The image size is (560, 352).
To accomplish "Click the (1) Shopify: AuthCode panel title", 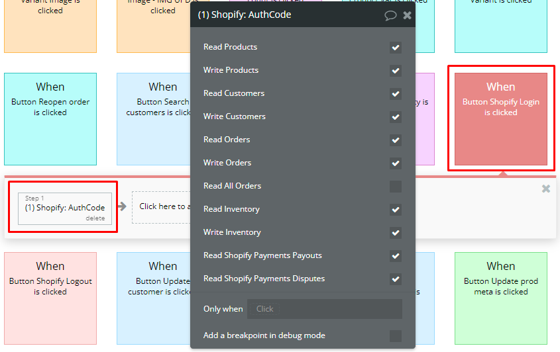I will [245, 15].
